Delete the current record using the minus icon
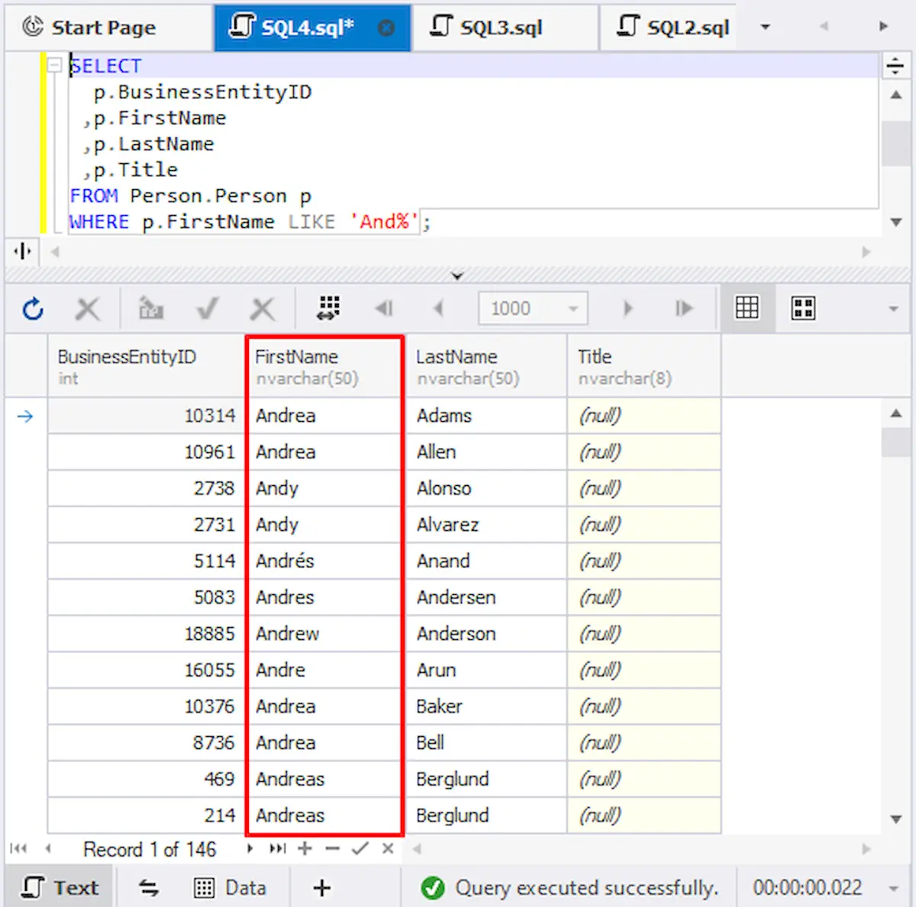This screenshot has width=916, height=907. click(331, 848)
